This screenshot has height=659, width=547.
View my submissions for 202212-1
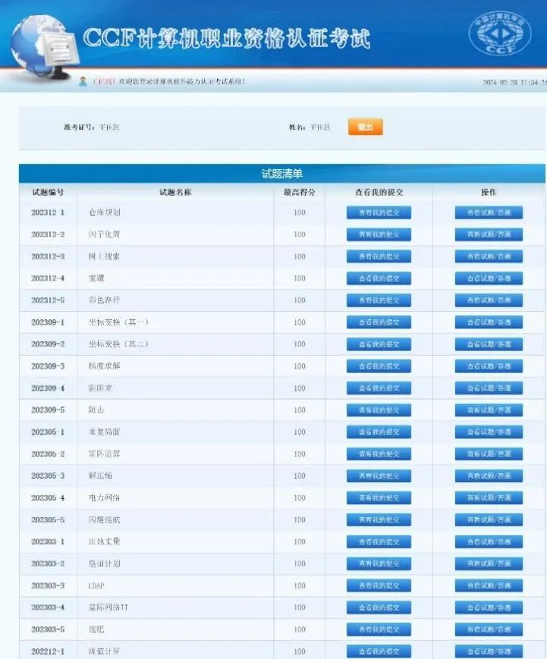379,651
